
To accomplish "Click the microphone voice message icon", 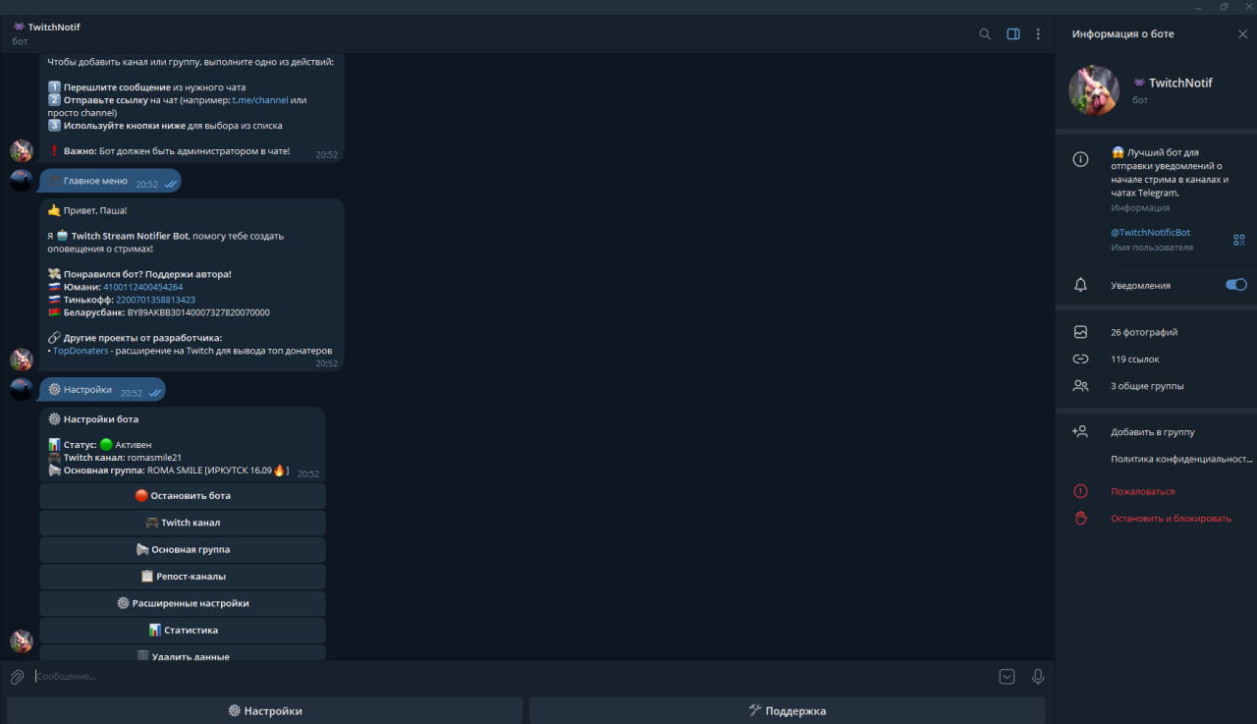I will [1037, 677].
